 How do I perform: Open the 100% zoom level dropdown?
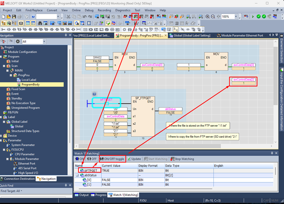click(x=236, y=17)
